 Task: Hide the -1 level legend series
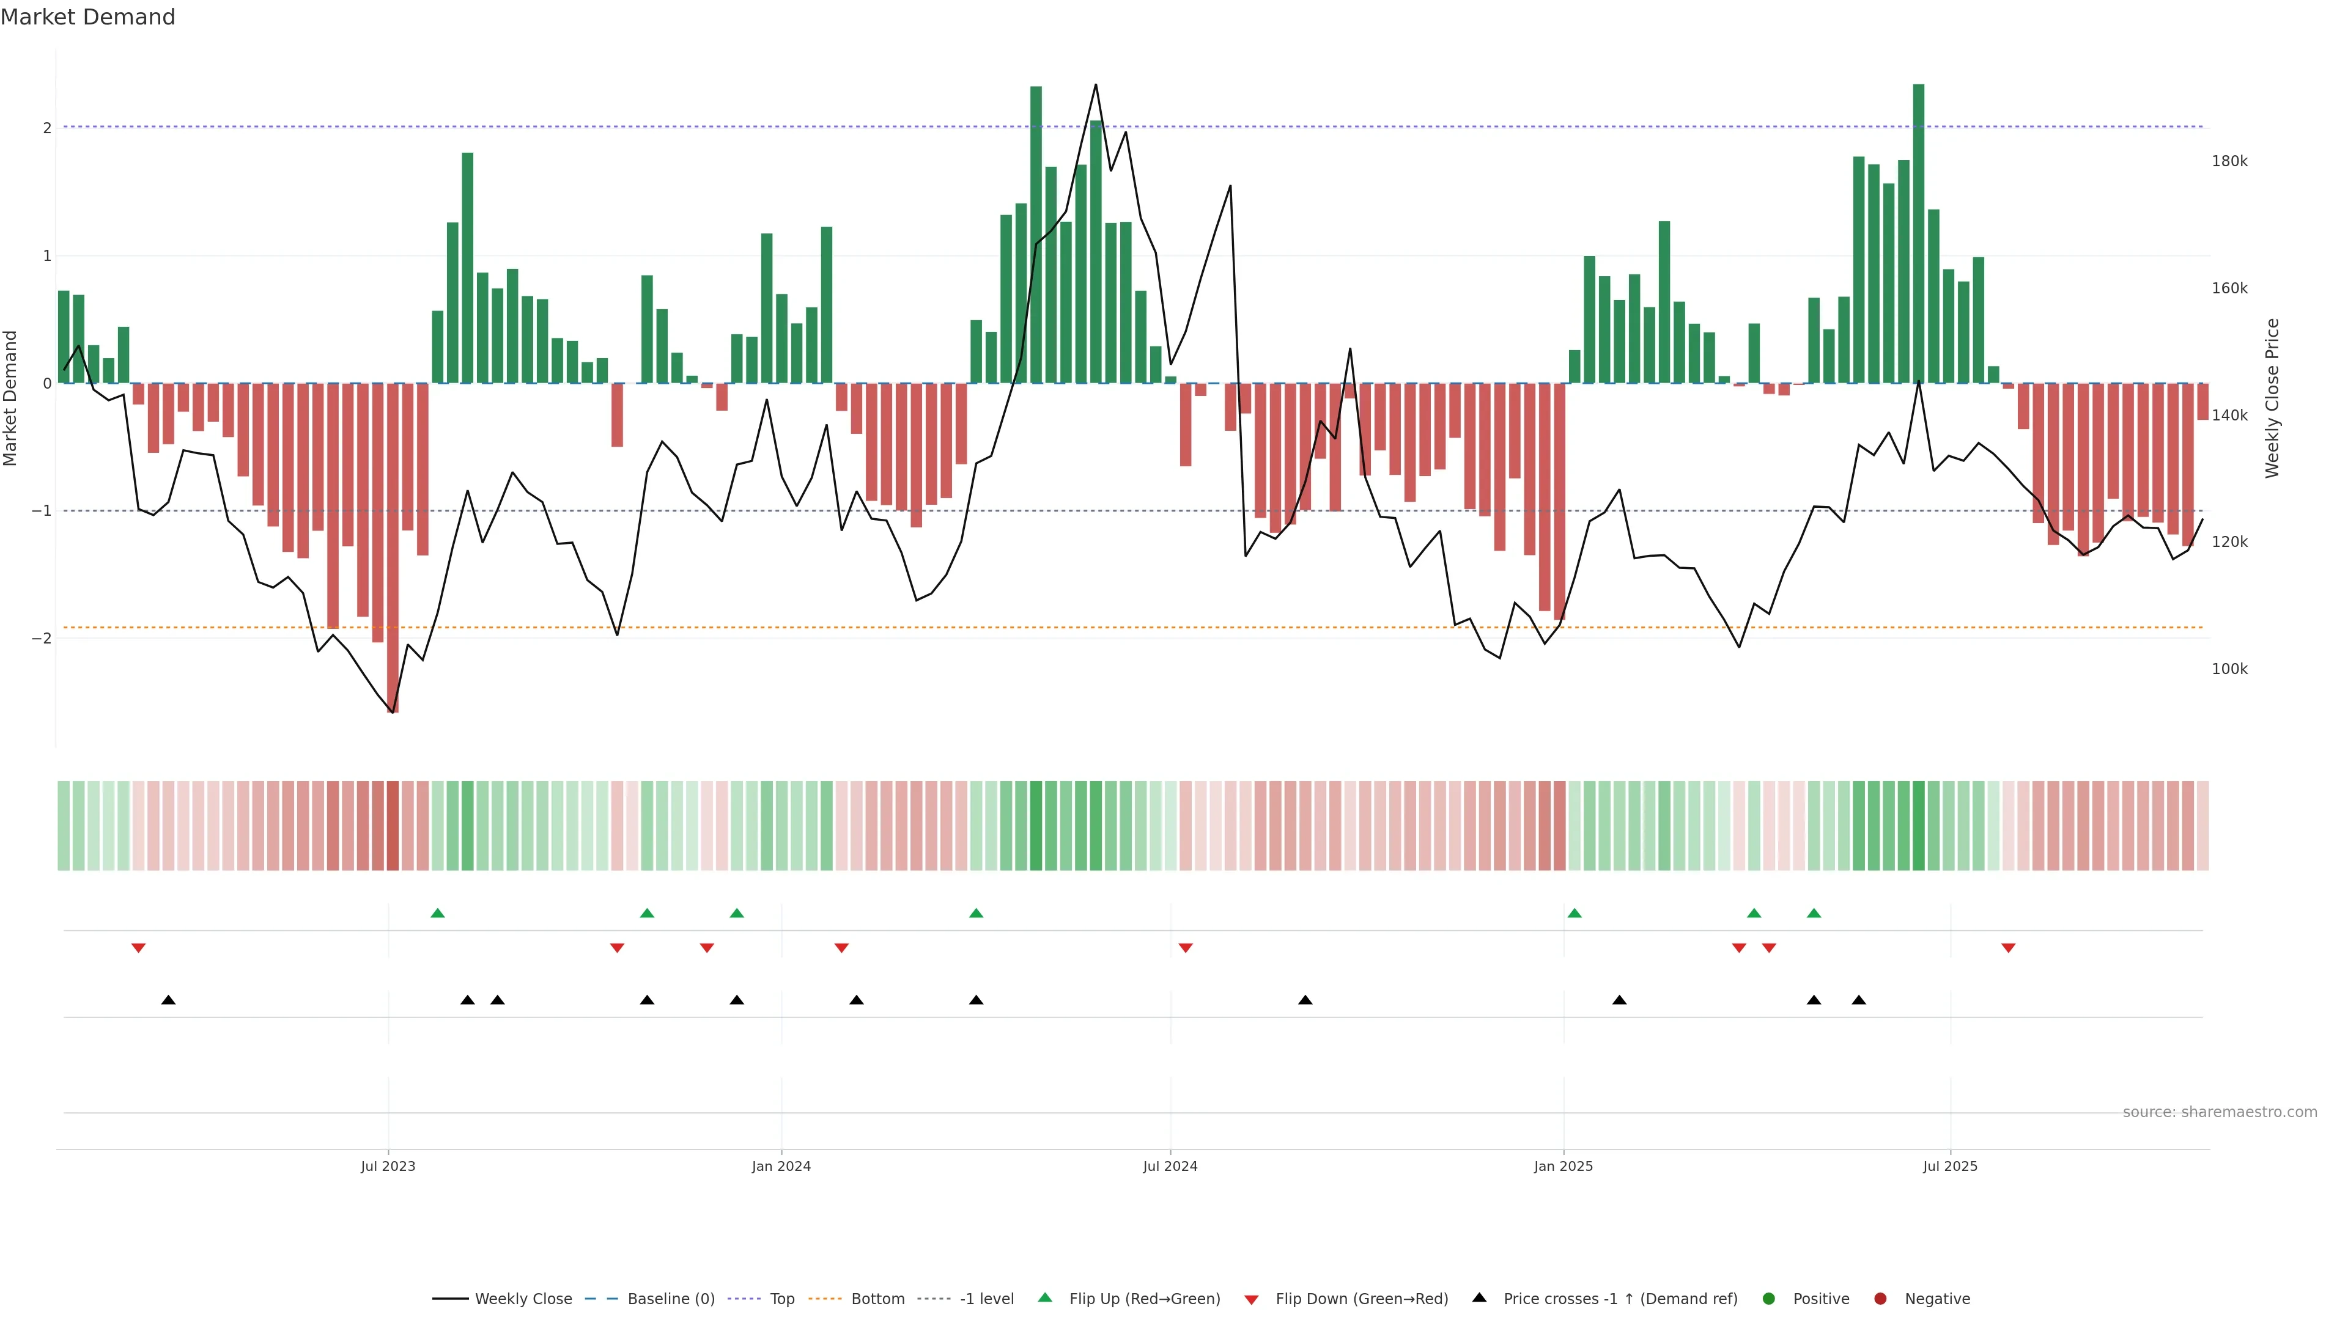pos(986,1298)
